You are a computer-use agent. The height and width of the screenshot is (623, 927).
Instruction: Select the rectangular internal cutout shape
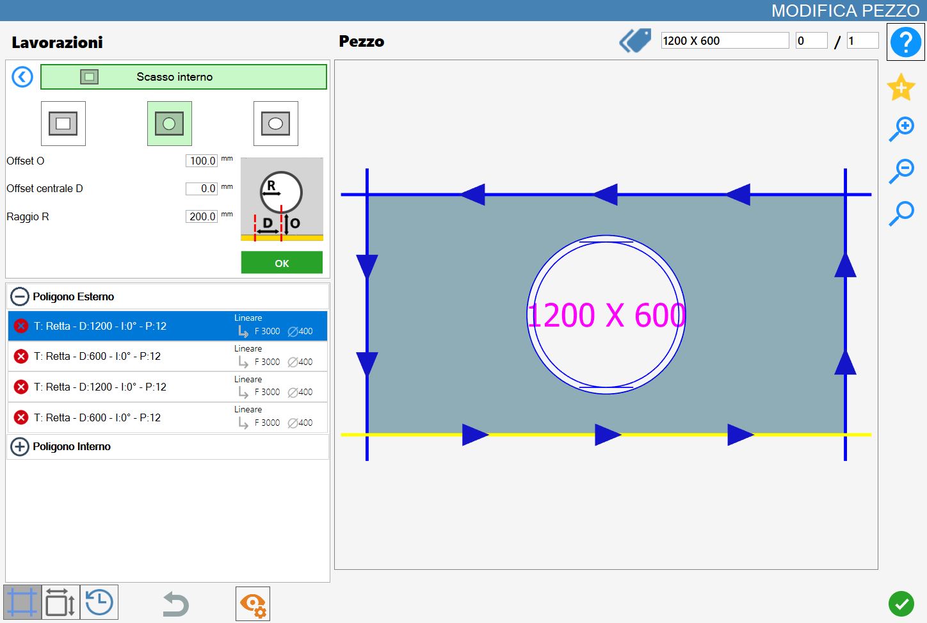pos(63,124)
